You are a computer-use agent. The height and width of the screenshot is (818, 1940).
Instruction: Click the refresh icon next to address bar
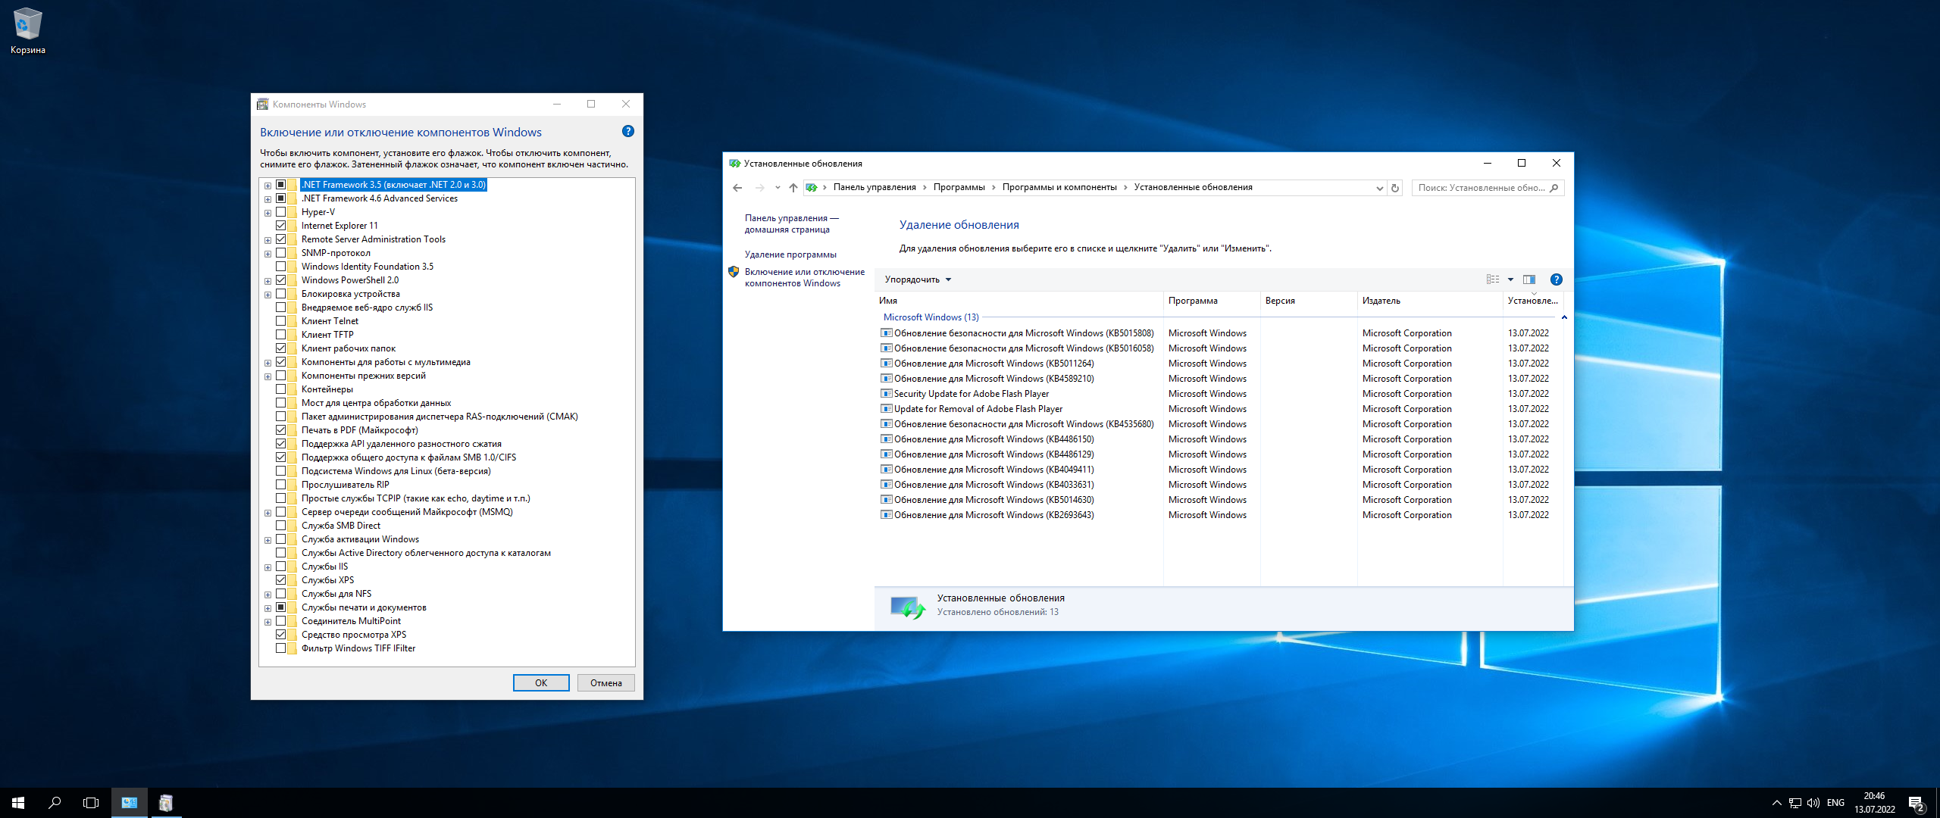click(1394, 188)
